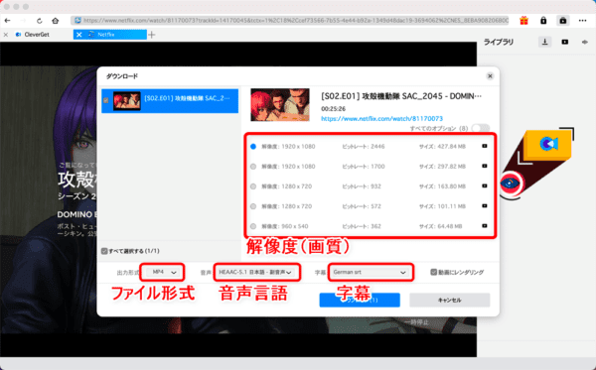Open the German srt subtitle dropdown
Image resolution: width=596 pixels, height=370 pixels.
tap(371, 272)
